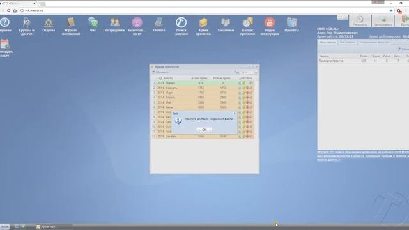
Task: Open Видео инструкции icon
Action: coord(270,26)
